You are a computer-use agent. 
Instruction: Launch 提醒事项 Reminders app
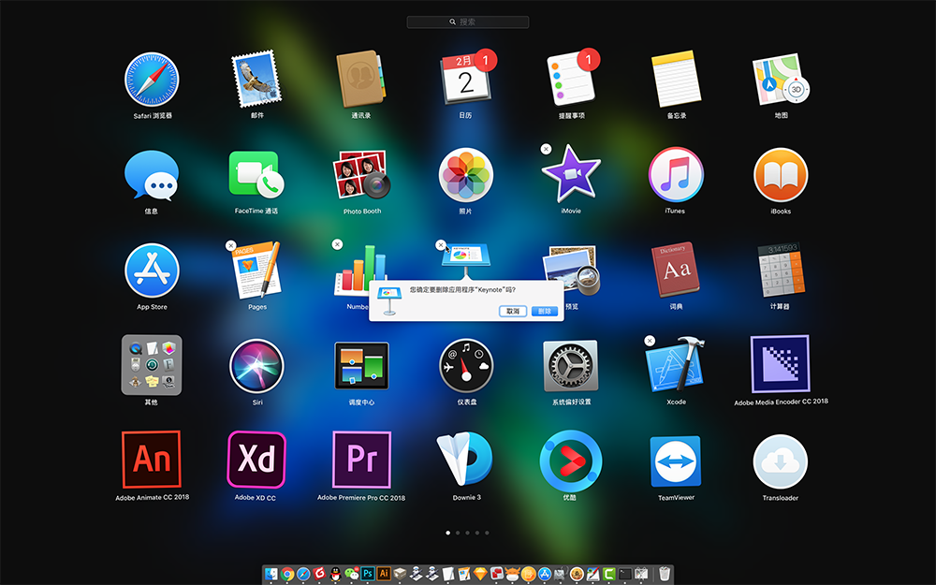(x=571, y=79)
